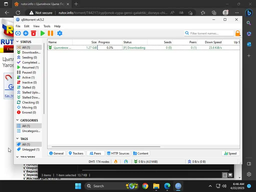Filter by Active (1) status
The height and width of the screenshot is (192, 256).
(29, 77)
